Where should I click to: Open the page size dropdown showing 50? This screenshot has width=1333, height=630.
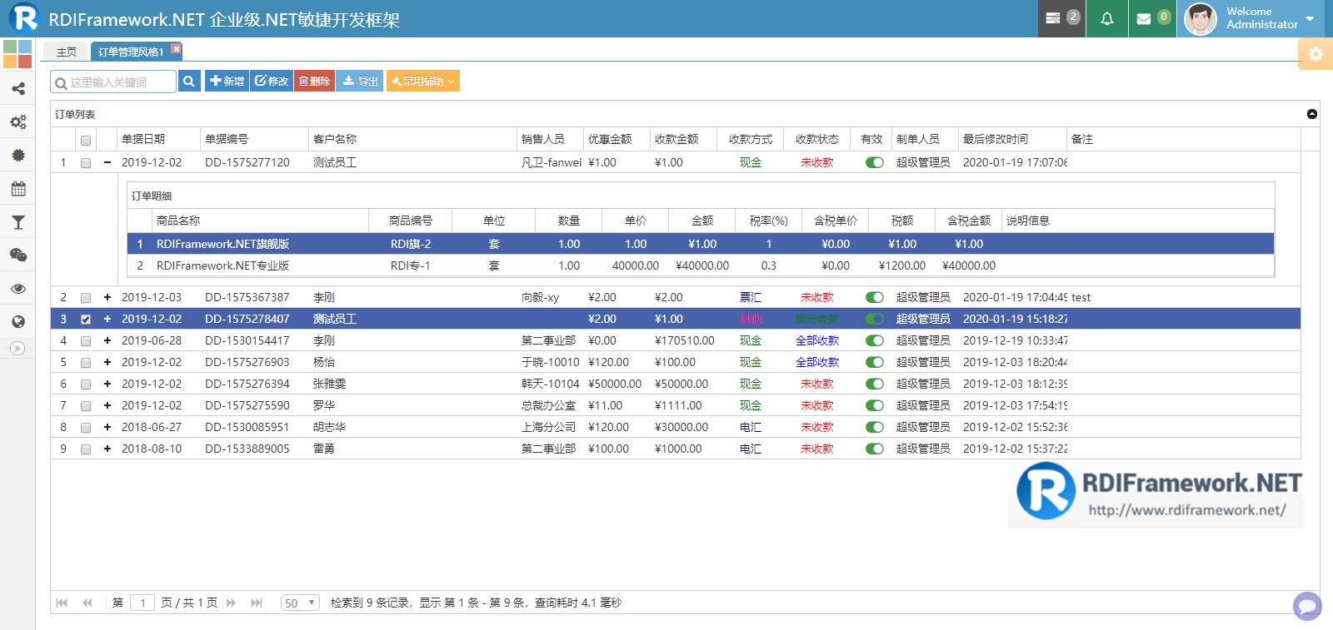tap(300, 603)
